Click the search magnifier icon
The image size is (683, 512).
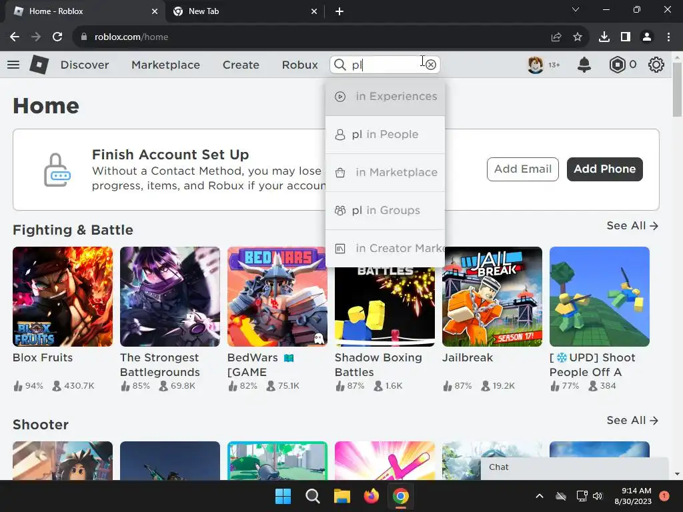pos(339,65)
